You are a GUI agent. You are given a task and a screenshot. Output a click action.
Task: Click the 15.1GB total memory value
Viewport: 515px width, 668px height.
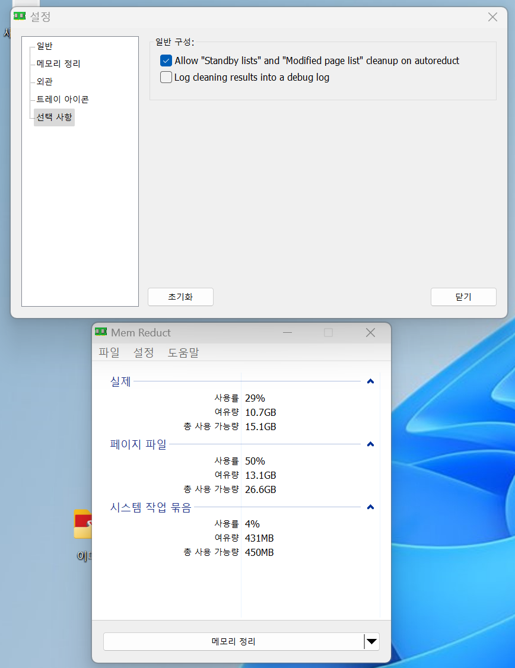260,427
